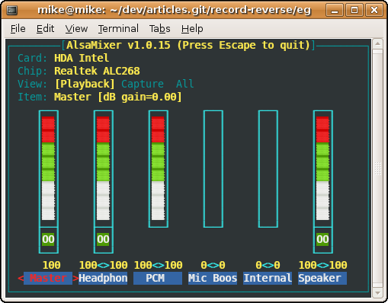This screenshot has width=388, height=303.
Task: Toggle the Speaker mute indicator
Action: pyautogui.click(x=322, y=239)
